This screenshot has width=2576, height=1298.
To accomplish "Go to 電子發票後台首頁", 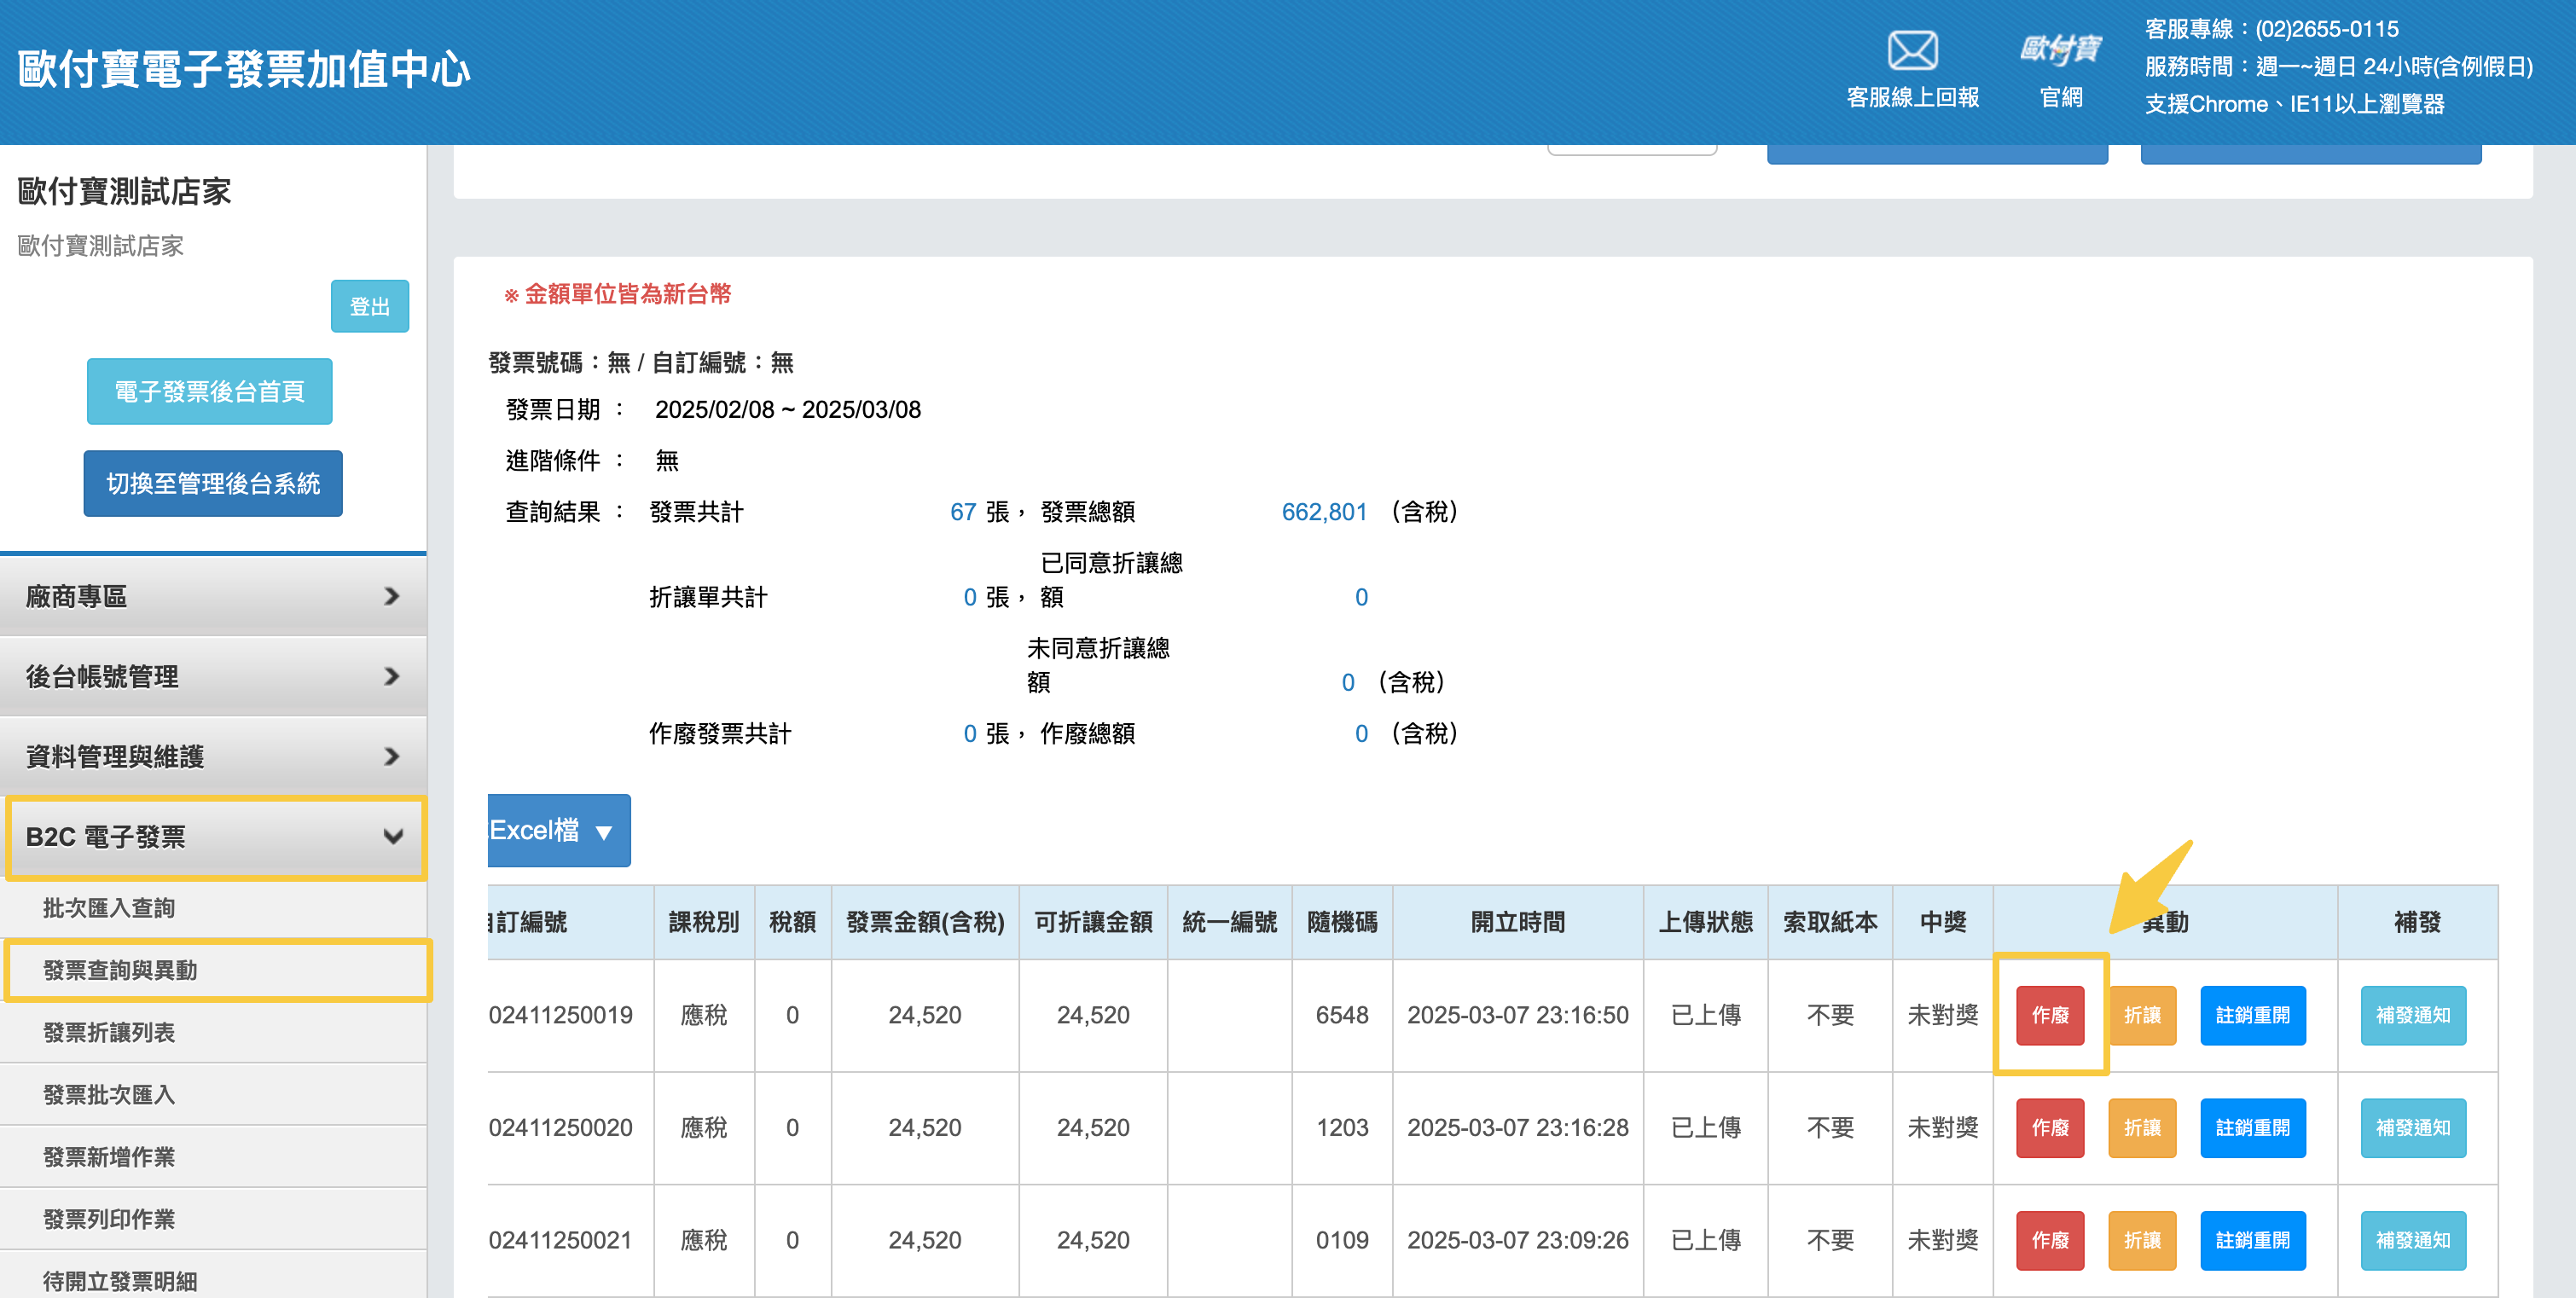I will click(209, 391).
